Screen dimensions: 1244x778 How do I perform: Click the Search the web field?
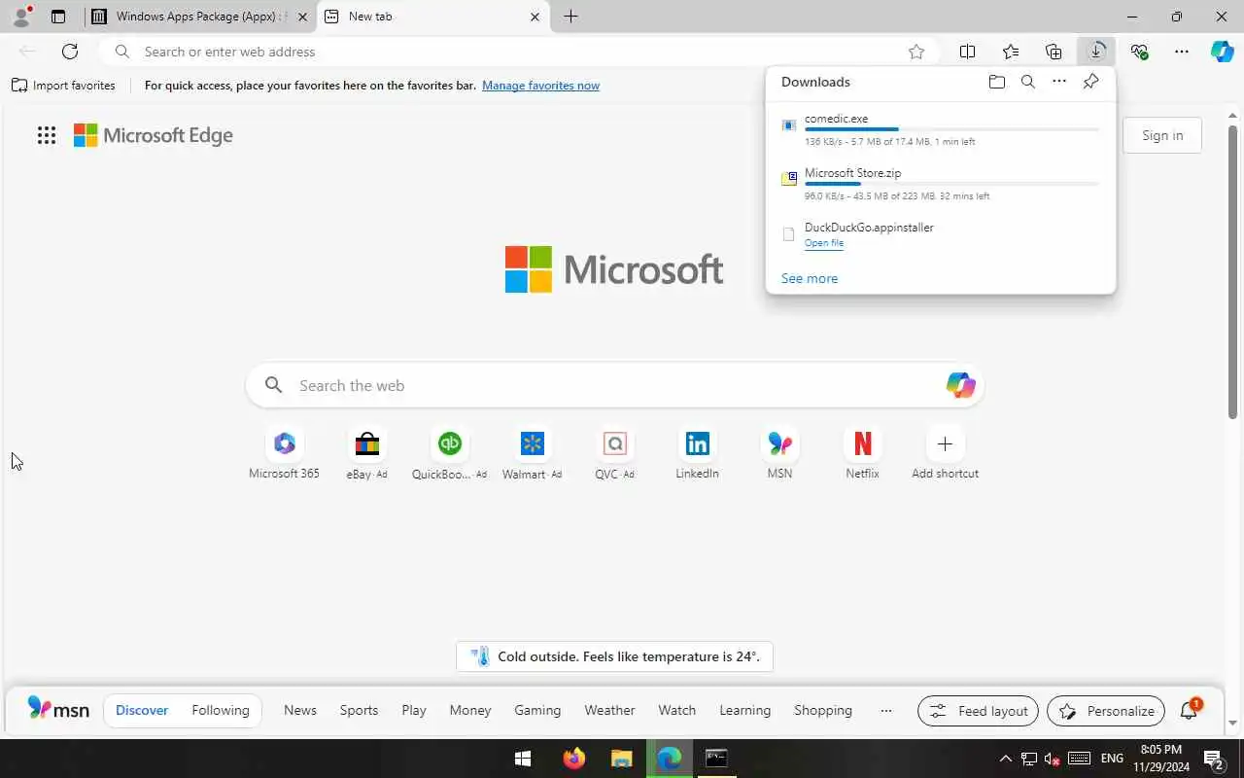coord(614,385)
